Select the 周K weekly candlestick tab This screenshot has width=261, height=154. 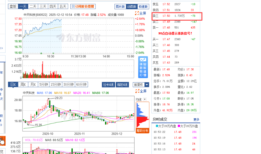pos(23,84)
